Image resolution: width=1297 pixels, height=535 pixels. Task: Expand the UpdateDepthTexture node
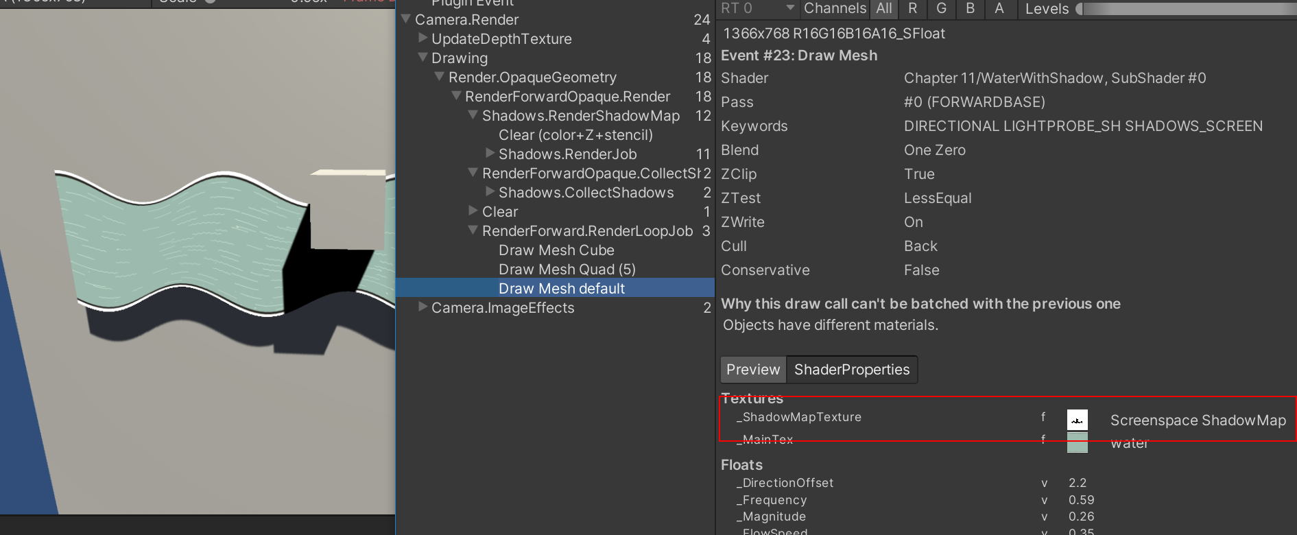[423, 38]
